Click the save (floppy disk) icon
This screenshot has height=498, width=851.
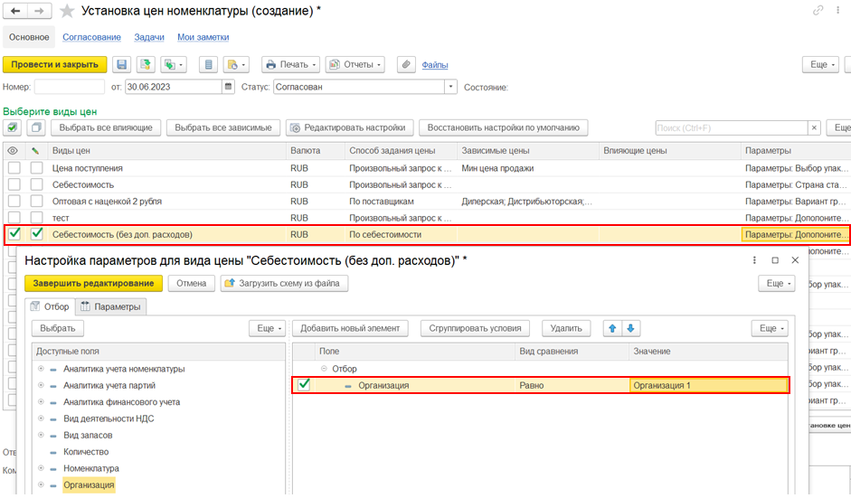coord(121,65)
